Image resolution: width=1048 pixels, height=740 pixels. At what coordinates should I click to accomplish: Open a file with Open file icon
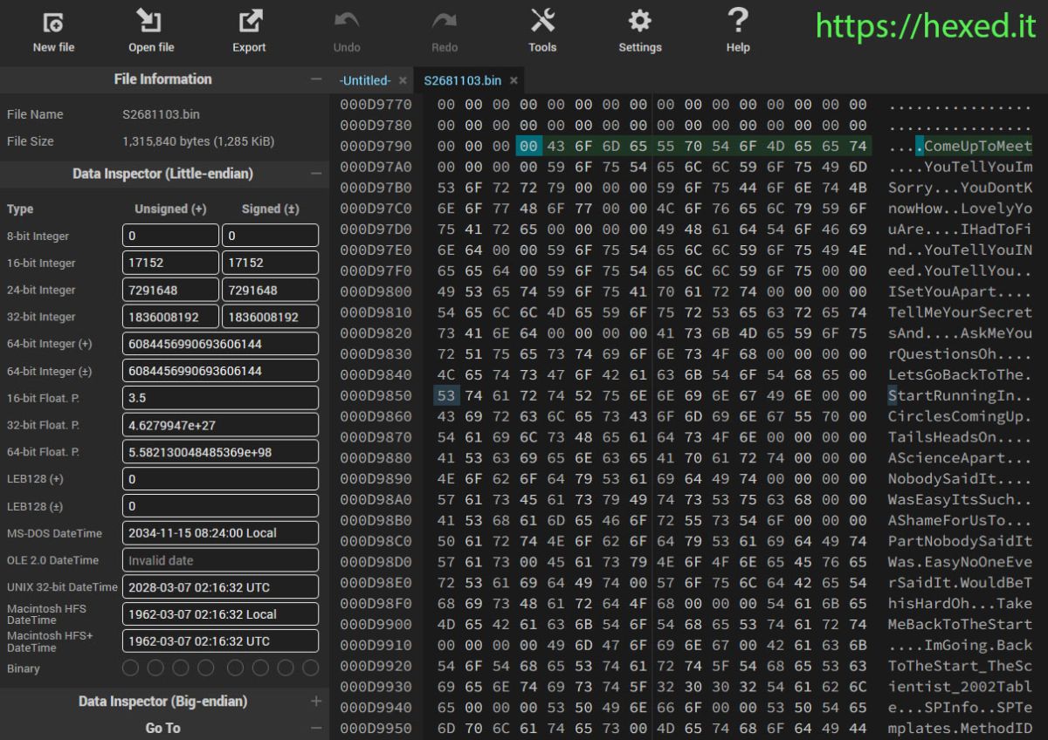pos(151,22)
